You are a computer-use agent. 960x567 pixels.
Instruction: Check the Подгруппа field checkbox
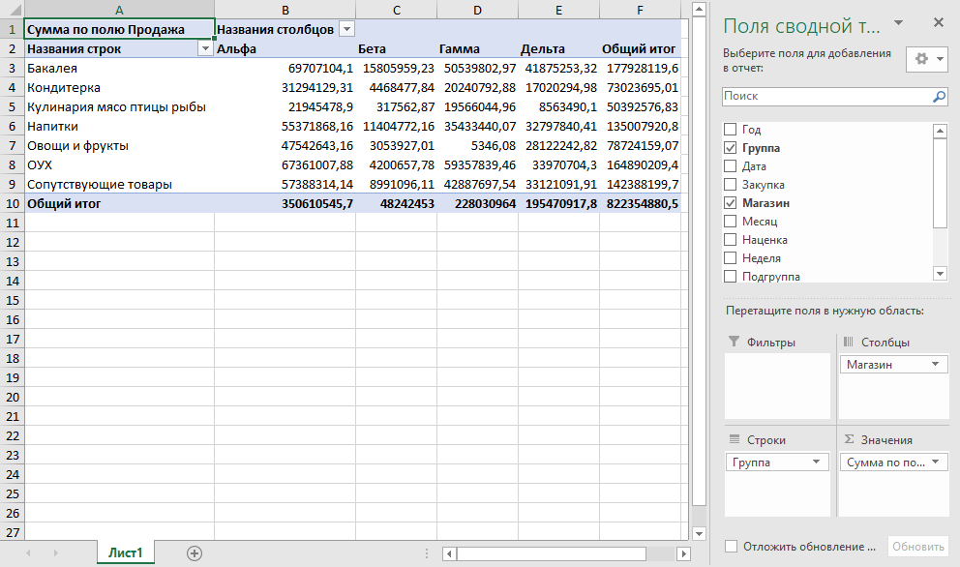730,276
